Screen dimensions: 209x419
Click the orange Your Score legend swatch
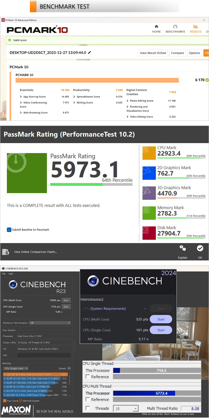pyautogui.click(x=4, y=401)
